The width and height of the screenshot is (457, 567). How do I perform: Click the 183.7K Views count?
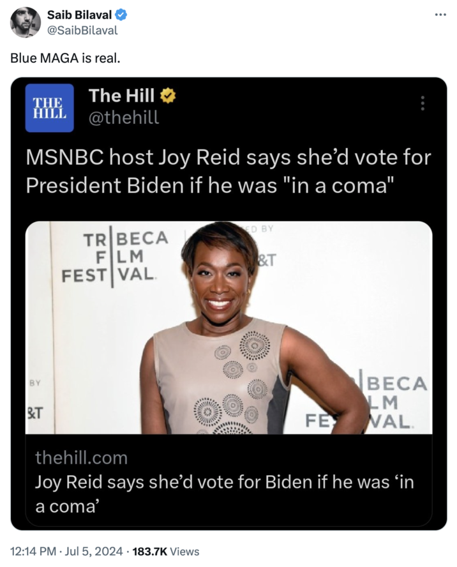pos(166,552)
